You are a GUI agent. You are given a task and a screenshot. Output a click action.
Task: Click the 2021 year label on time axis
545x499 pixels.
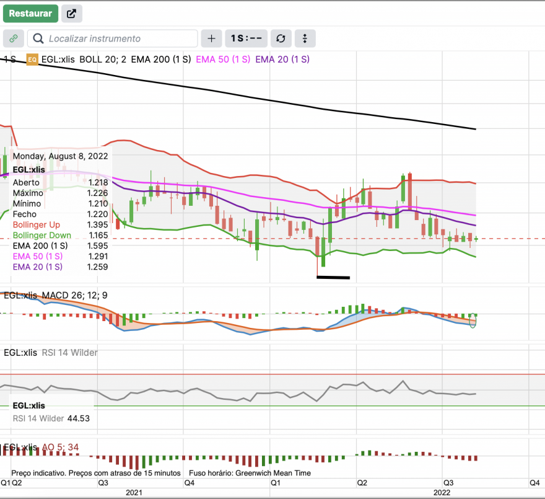pyautogui.click(x=134, y=492)
